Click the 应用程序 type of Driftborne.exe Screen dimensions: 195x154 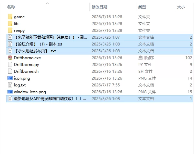[146, 58]
